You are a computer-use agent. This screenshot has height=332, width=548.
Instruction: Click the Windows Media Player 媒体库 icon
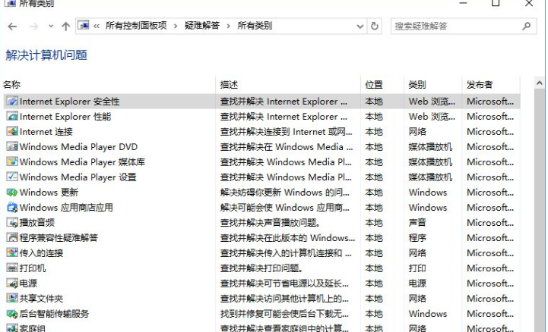[12, 162]
